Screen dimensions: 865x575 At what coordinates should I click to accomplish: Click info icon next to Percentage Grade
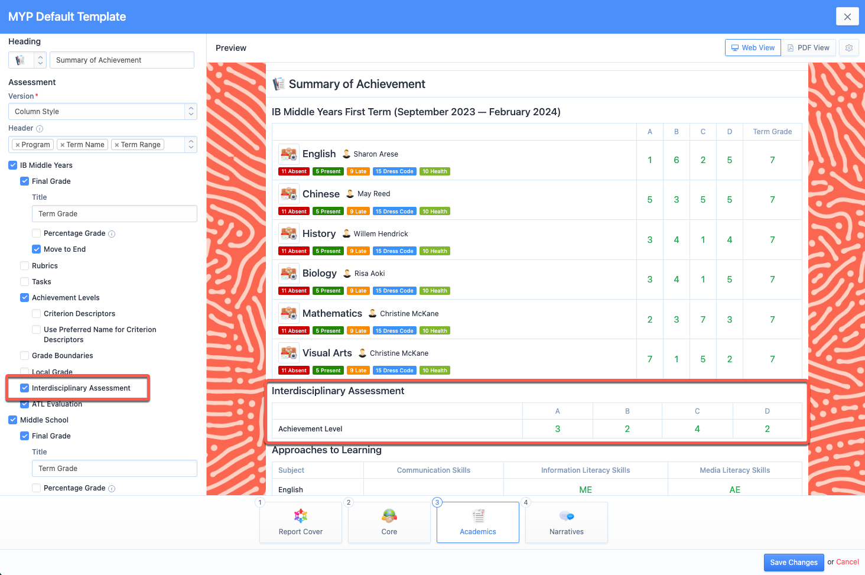(112, 234)
